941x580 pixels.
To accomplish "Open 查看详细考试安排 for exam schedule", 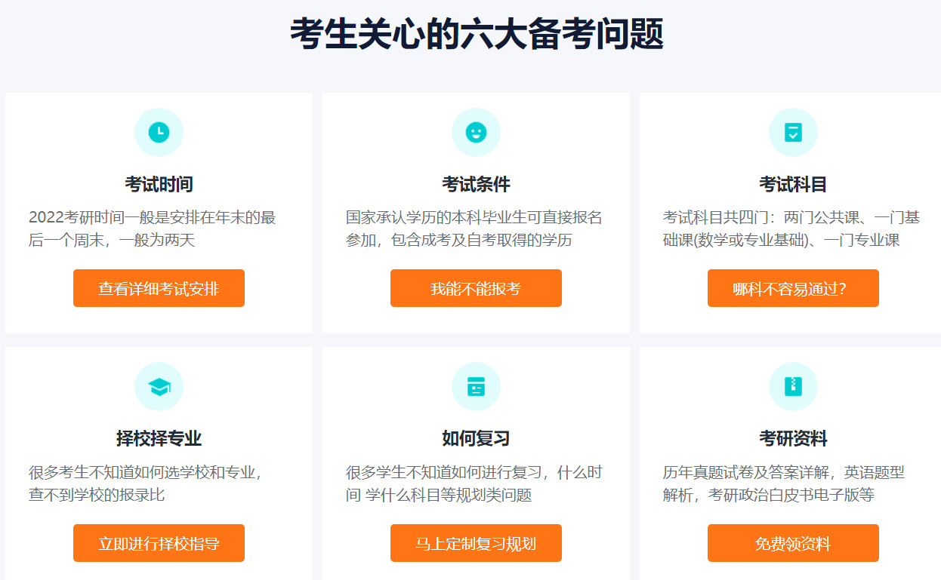I will (x=159, y=288).
